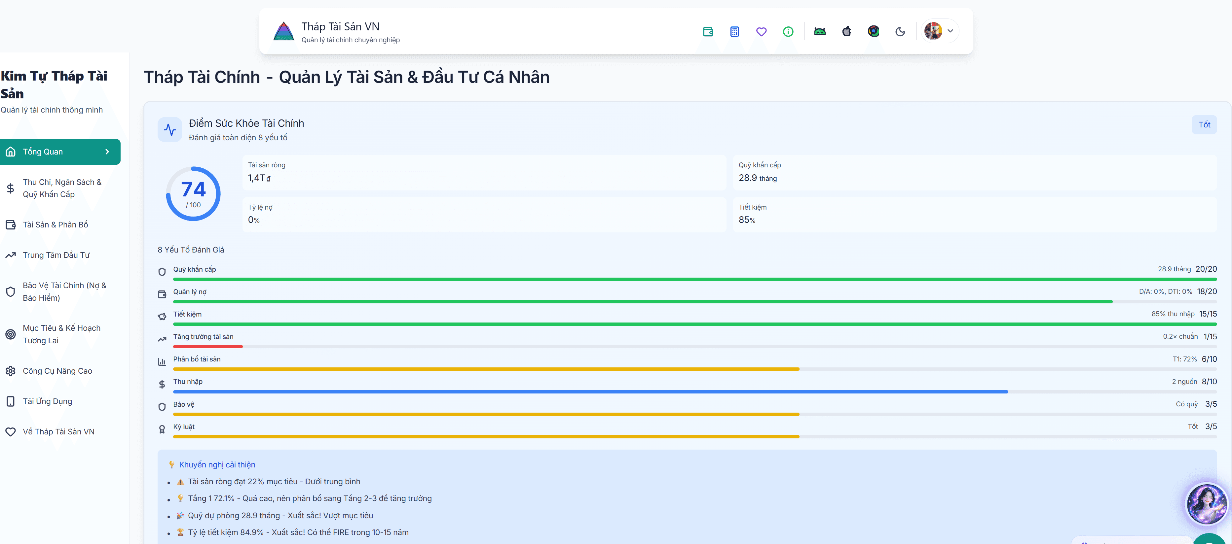Select Công Cụ Nâng Cao menu item
This screenshot has width=1232, height=544.
tap(57, 371)
